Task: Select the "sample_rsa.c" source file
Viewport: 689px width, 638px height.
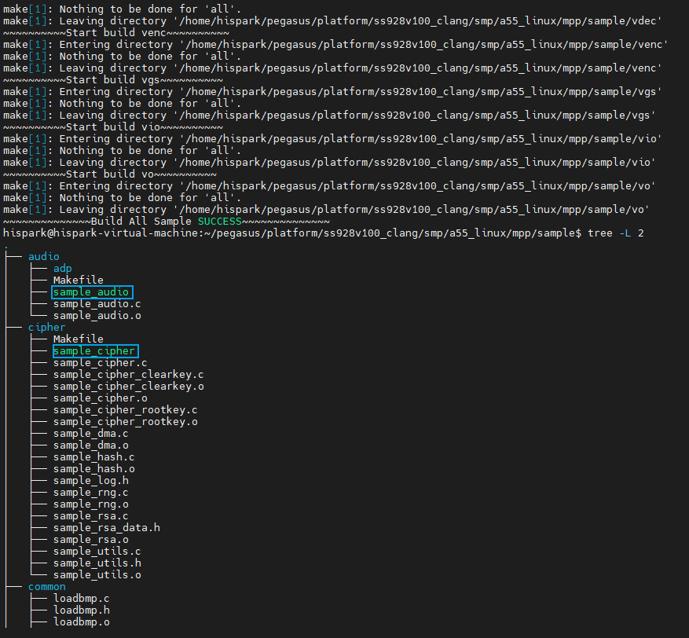Action: click(91, 516)
